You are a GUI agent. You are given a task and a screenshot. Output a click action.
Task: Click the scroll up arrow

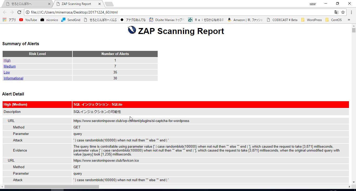(354, 25)
